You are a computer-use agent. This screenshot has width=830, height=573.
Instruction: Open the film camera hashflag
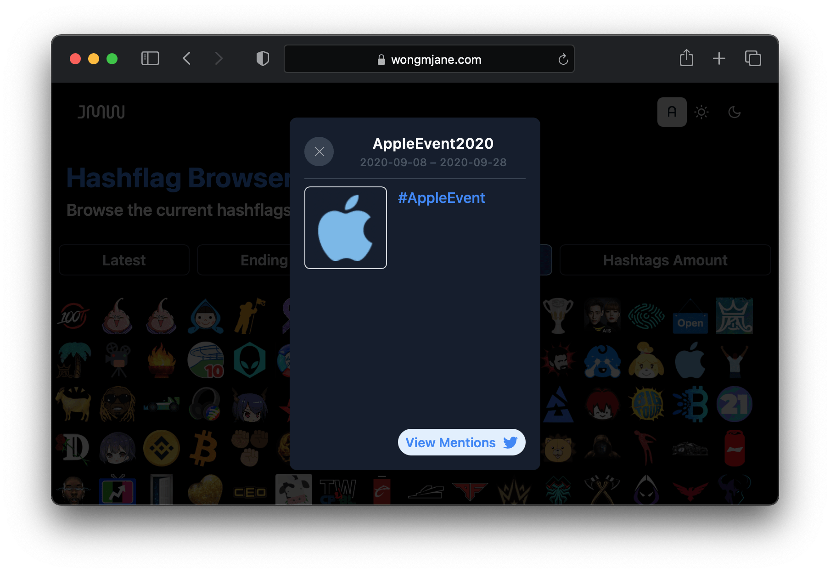point(118,360)
